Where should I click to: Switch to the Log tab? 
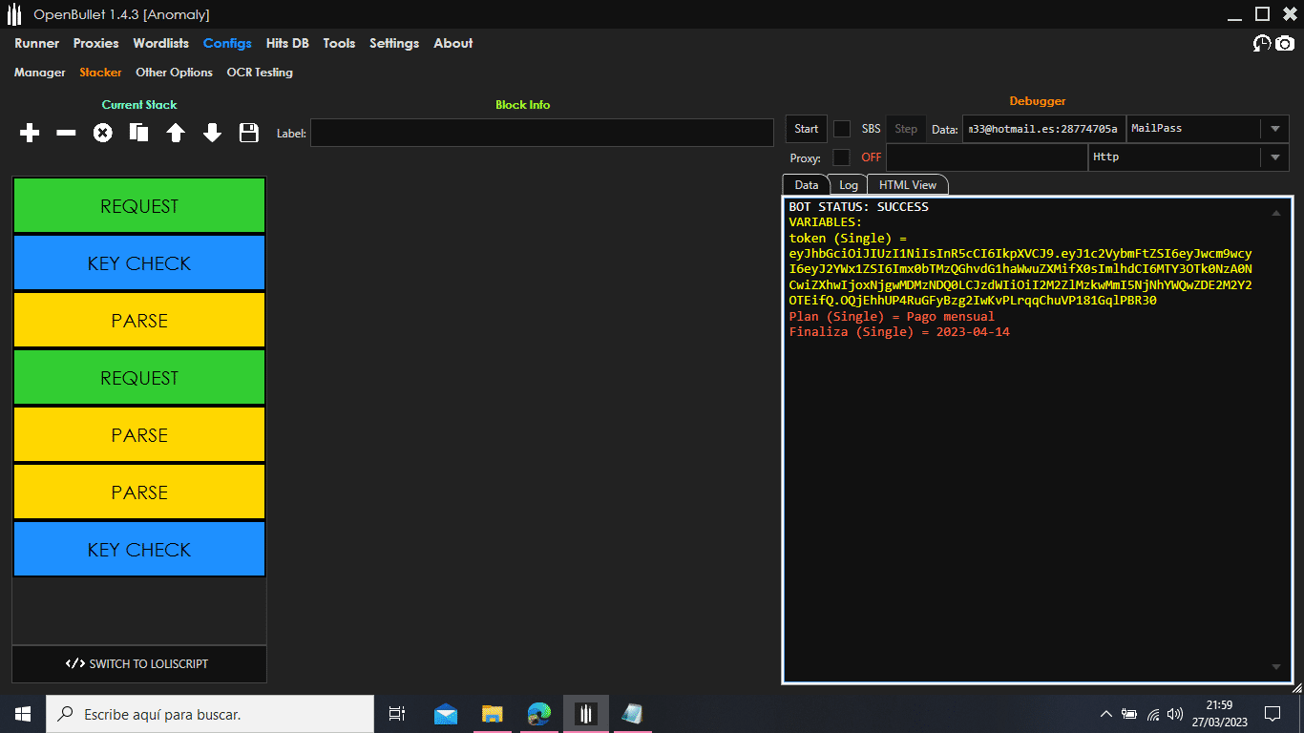[849, 185]
